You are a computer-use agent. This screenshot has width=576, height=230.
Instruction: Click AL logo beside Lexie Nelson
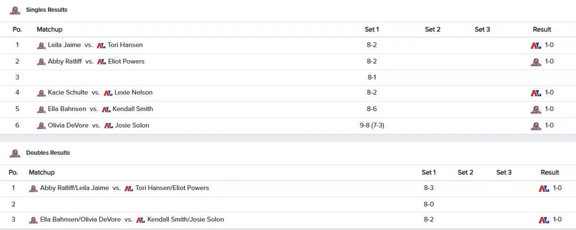108,93
